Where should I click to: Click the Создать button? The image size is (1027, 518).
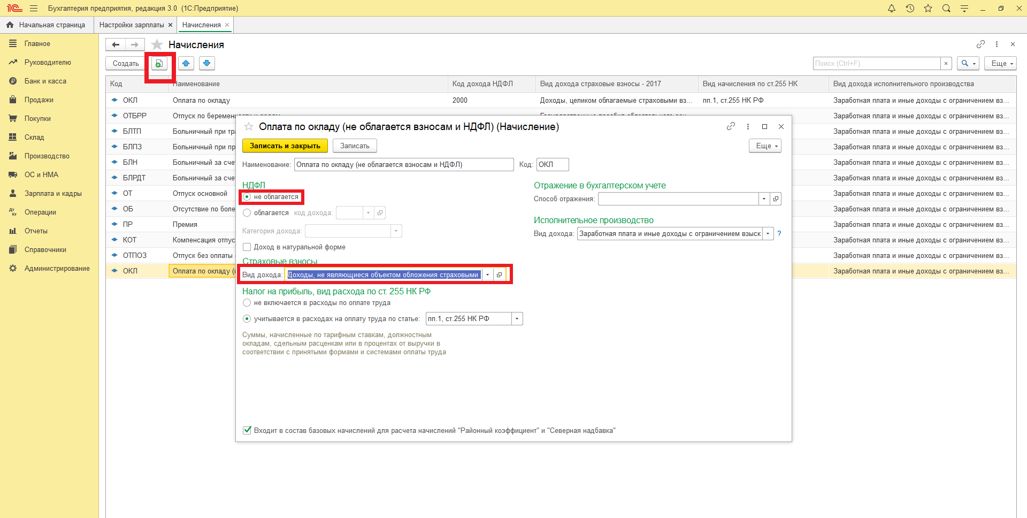click(126, 64)
